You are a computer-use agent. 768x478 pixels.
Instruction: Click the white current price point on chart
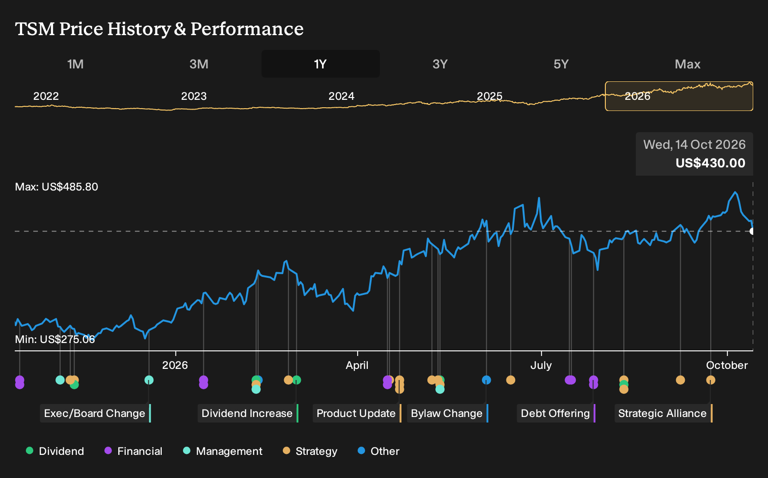pyautogui.click(x=752, y=231)
